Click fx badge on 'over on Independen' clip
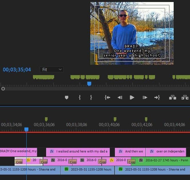190x180 pixels. (152, 151)
